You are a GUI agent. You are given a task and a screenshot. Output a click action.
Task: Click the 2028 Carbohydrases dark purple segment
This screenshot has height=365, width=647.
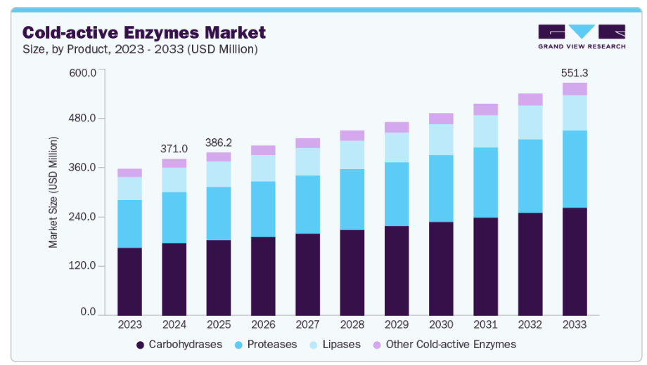(352, 272)
